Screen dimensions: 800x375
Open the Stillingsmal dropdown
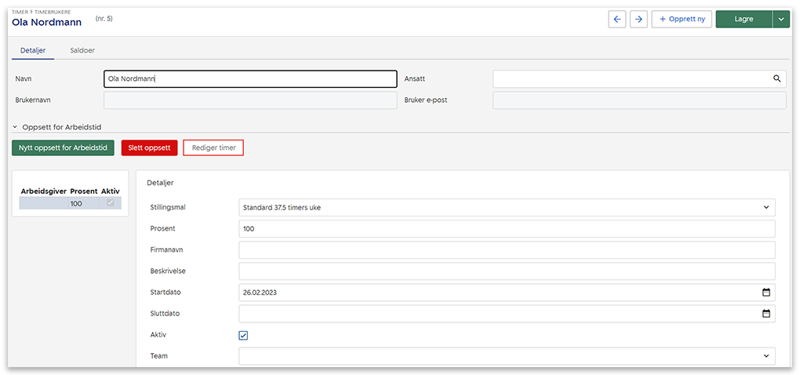(x=506, y=208)
